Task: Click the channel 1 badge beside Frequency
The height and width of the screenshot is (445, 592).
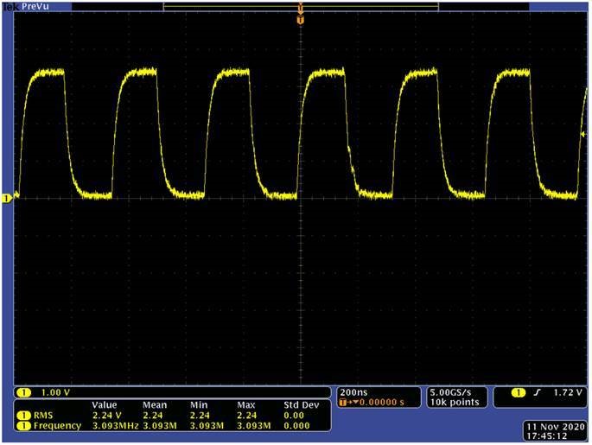Action: point(22,425)
